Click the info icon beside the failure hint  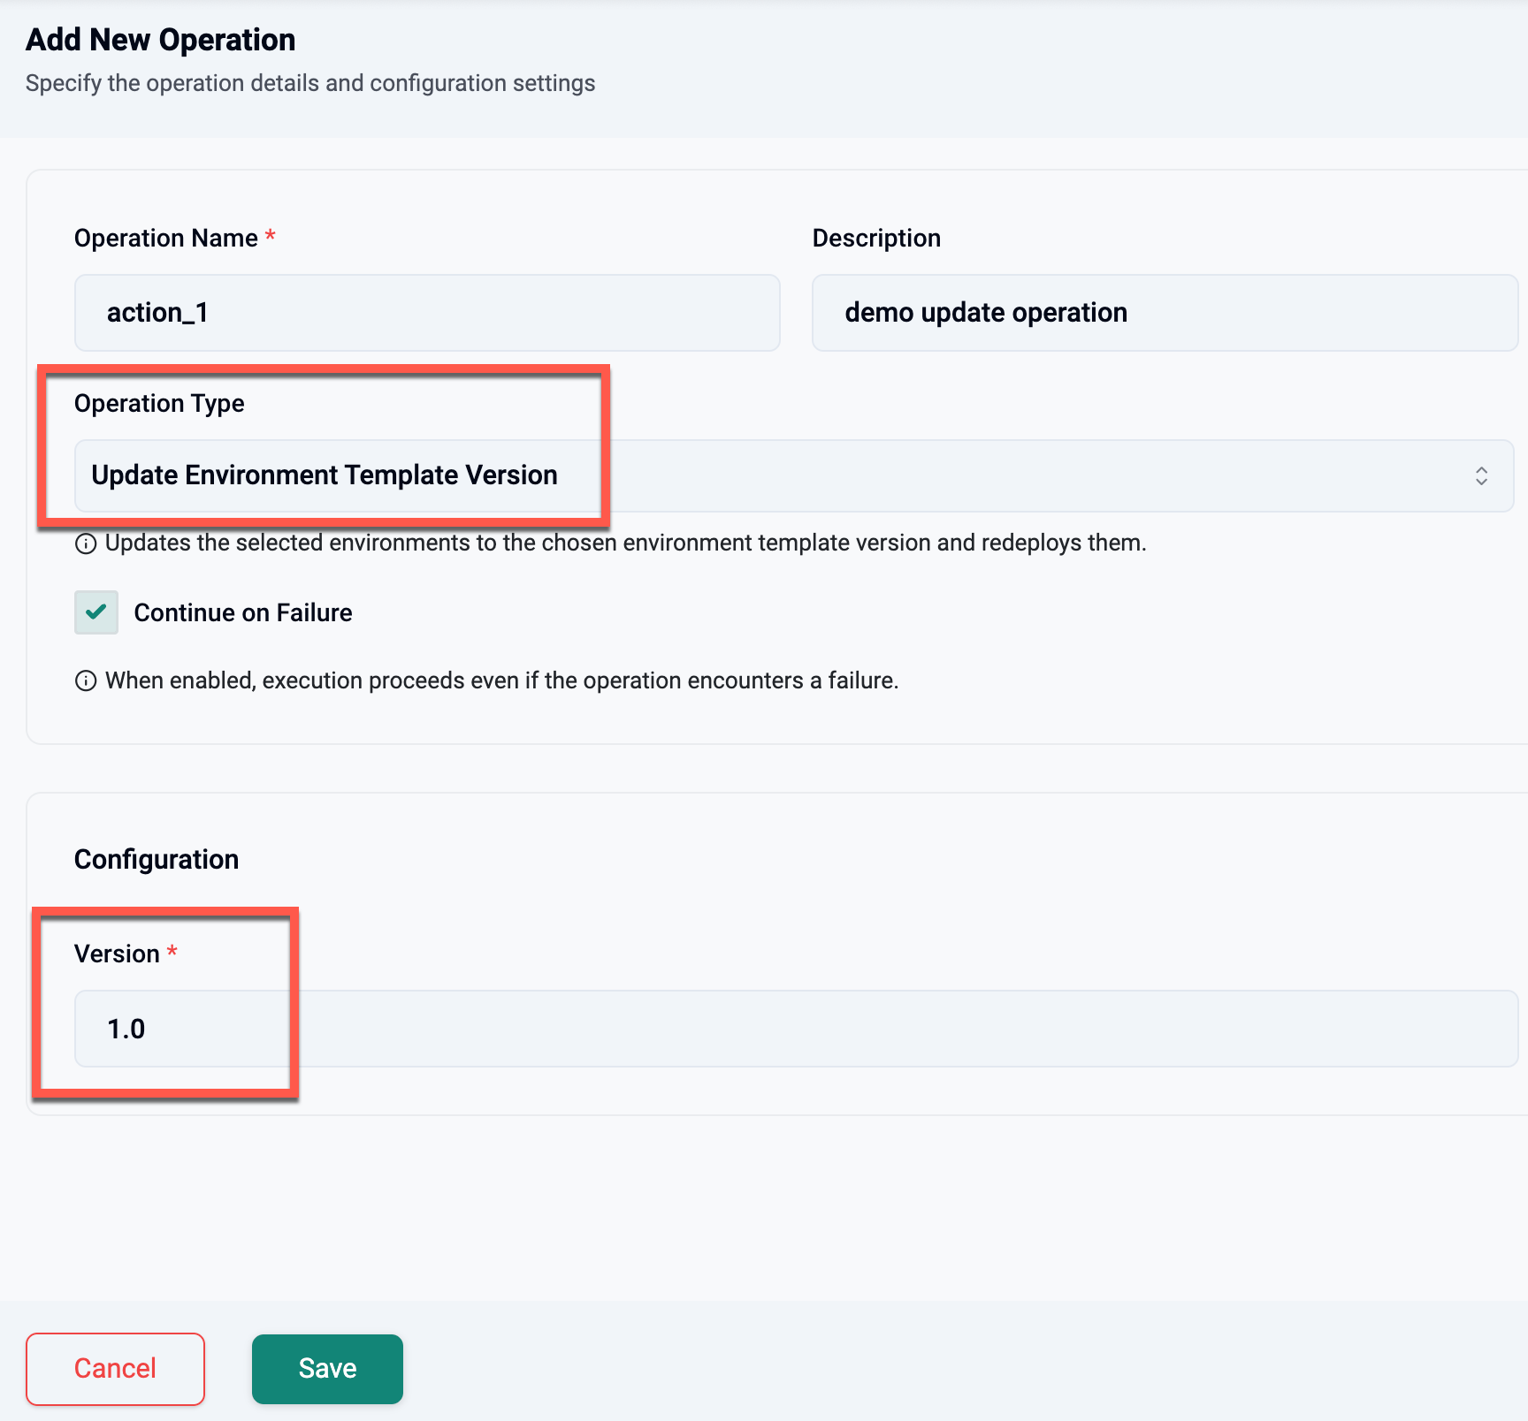click(86, 681)
